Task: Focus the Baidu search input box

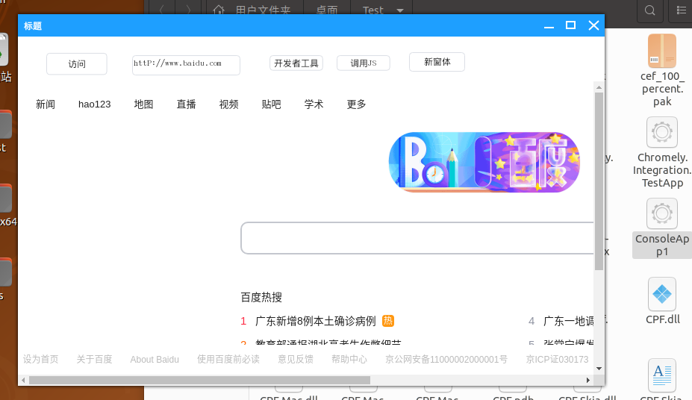Action: click(418, 238)
